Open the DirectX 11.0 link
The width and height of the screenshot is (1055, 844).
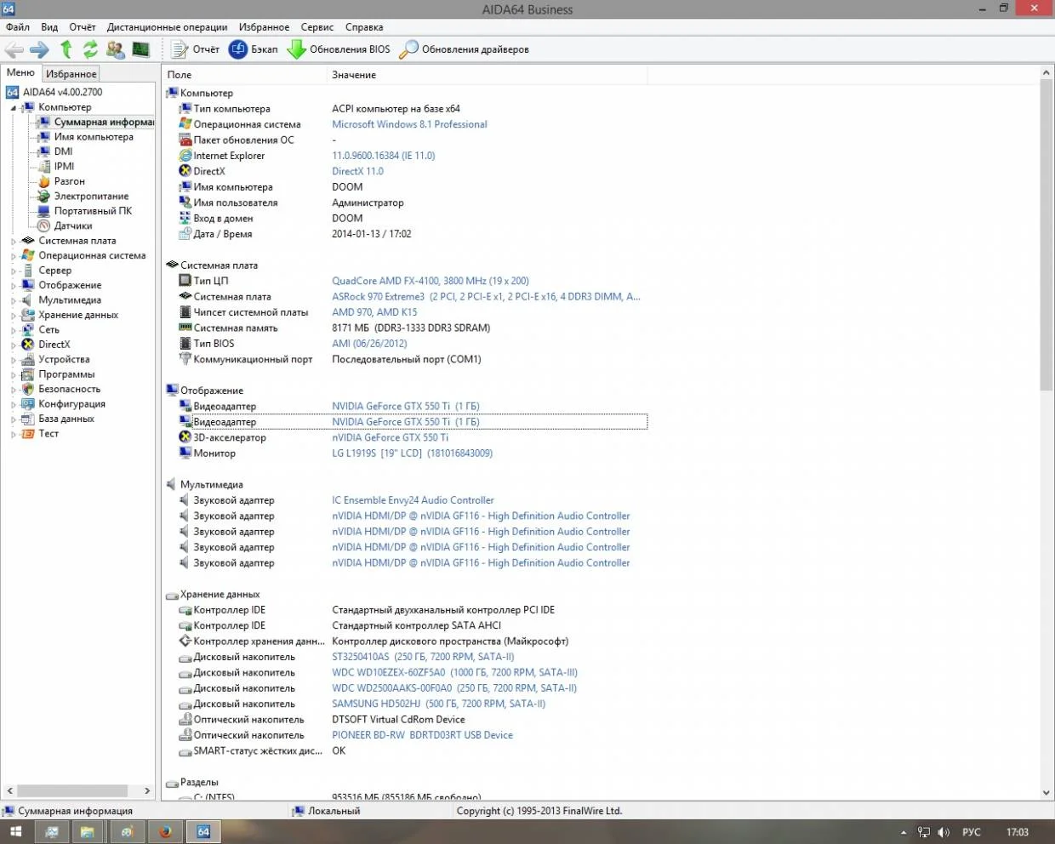tap(357, 171)
